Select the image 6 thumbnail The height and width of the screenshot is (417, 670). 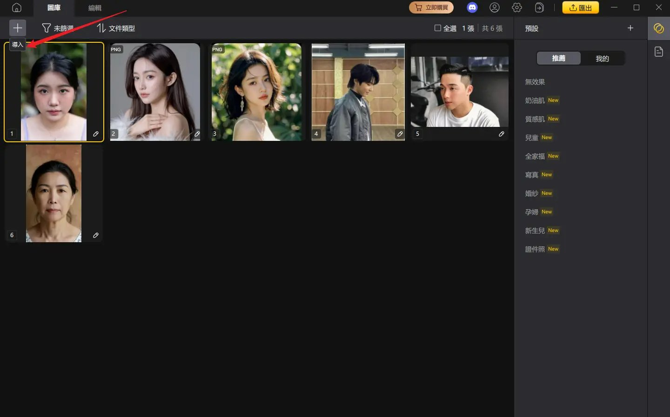pos(54,193)
